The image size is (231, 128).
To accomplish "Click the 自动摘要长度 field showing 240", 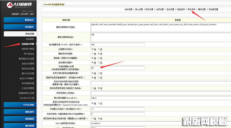I will 118,44.
